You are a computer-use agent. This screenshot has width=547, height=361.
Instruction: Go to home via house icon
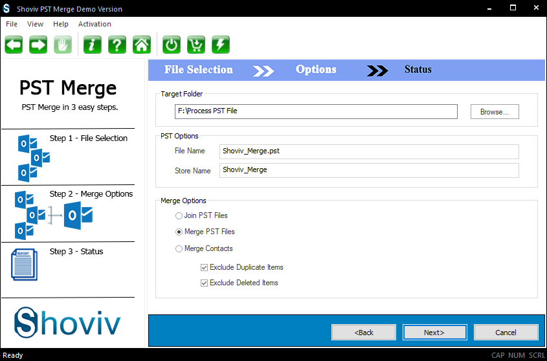tap(142, 45)
